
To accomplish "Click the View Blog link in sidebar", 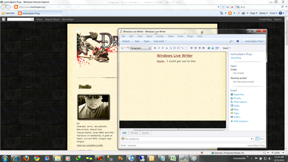I will (236, 58).
